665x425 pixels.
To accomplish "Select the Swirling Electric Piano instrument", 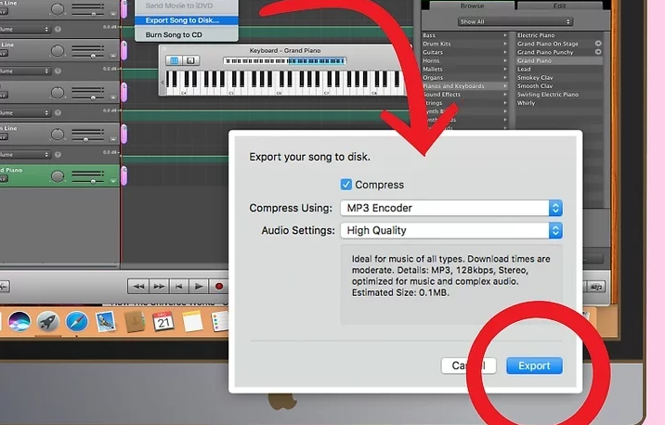I will click(x=548, y=95).
